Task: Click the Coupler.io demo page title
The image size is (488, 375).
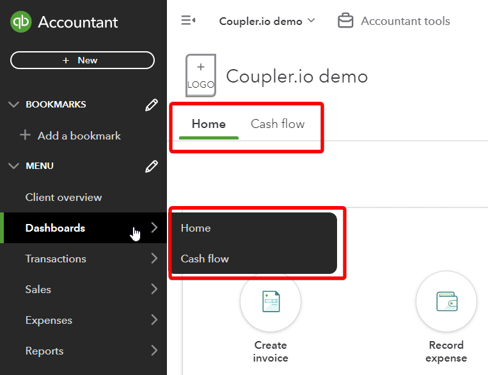Action: point(297,77)
